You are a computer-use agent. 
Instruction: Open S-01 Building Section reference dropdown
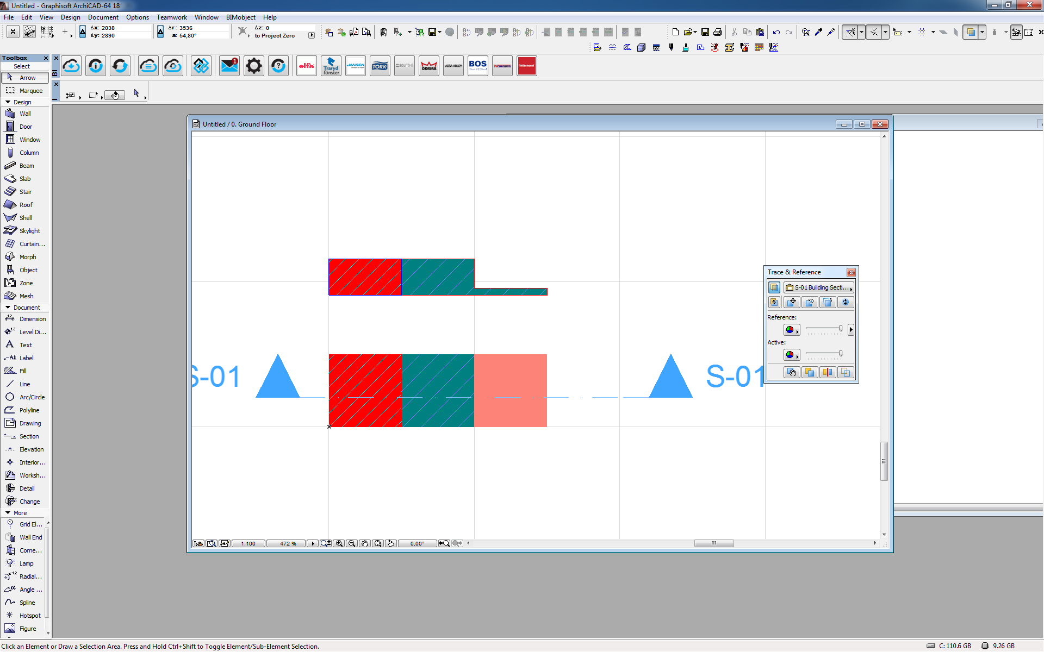pyautogui.click(x=819, y=287)
